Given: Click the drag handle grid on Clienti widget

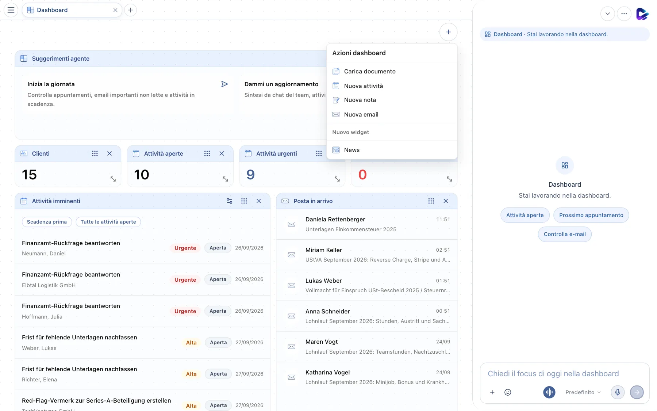Looking at the screenshot, I should click(95, 153).
